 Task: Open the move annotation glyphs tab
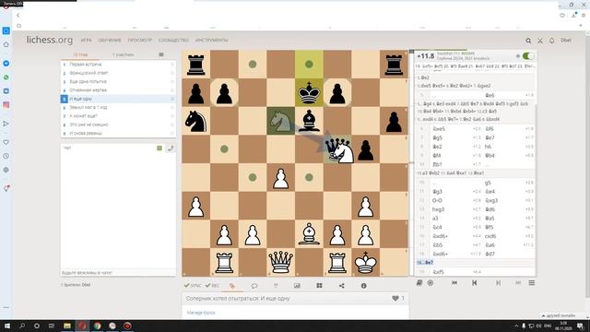pyautogui.click(x=276, y=286)
